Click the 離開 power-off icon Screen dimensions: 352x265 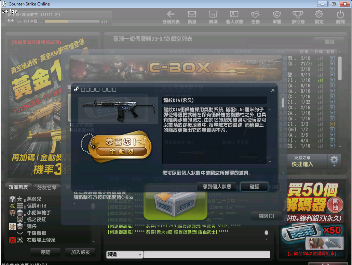coord(340,17)
